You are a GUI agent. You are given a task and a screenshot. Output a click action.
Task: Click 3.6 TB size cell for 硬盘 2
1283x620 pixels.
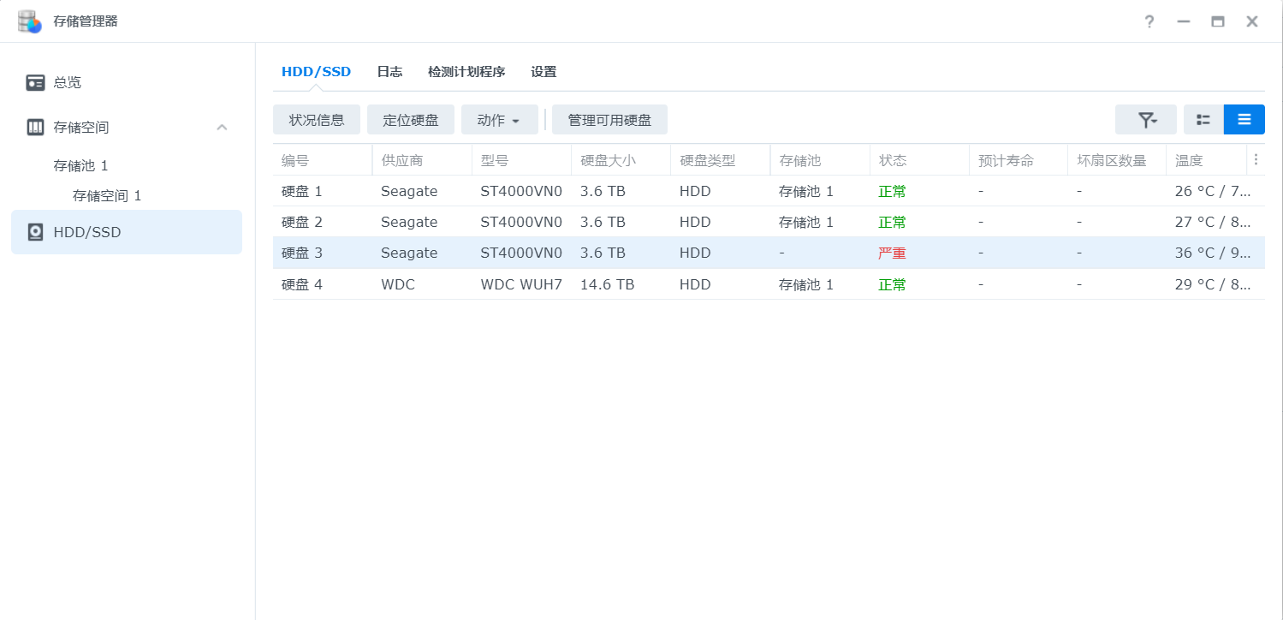click(x=603, y=222)
